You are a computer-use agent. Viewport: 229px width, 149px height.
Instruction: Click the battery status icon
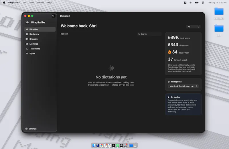tap(197, 3)
